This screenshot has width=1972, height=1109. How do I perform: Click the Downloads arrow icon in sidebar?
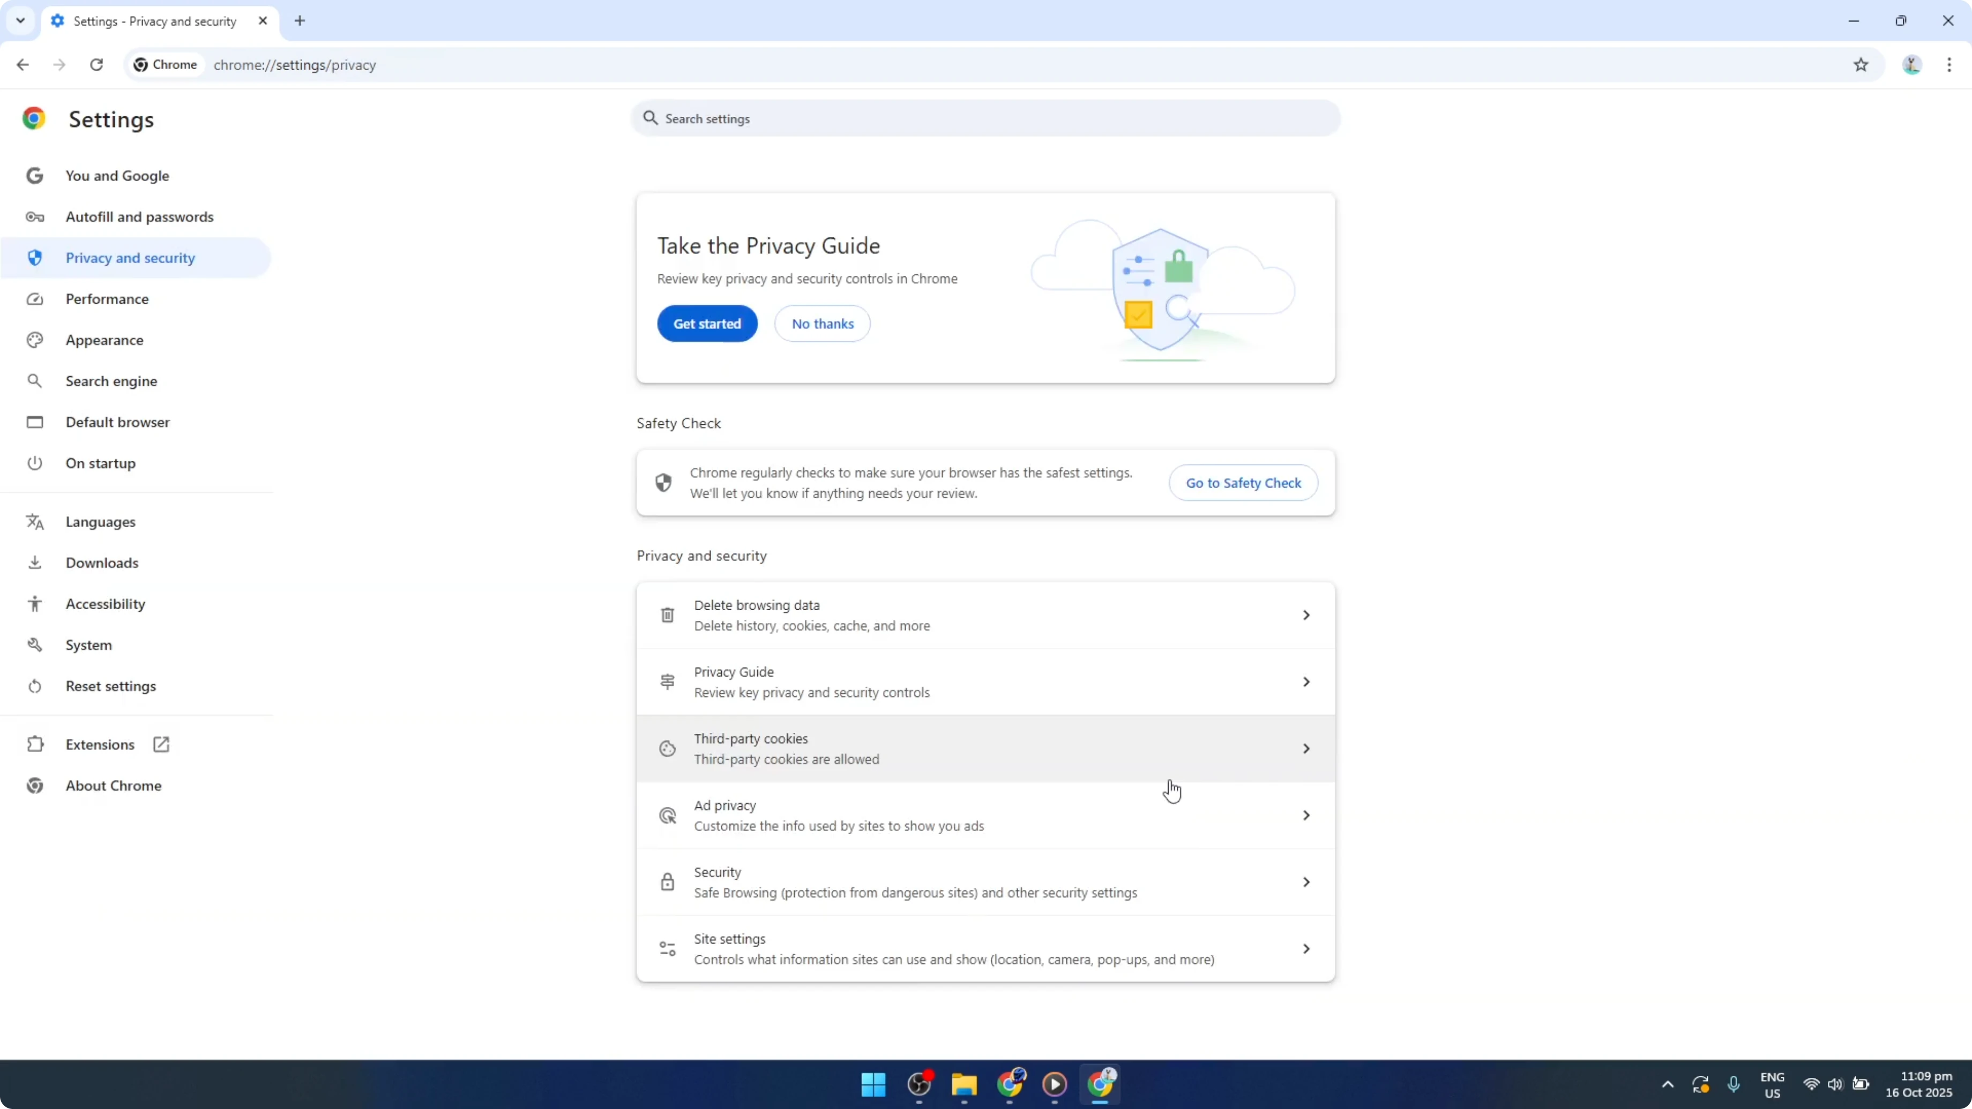[34, 563]
